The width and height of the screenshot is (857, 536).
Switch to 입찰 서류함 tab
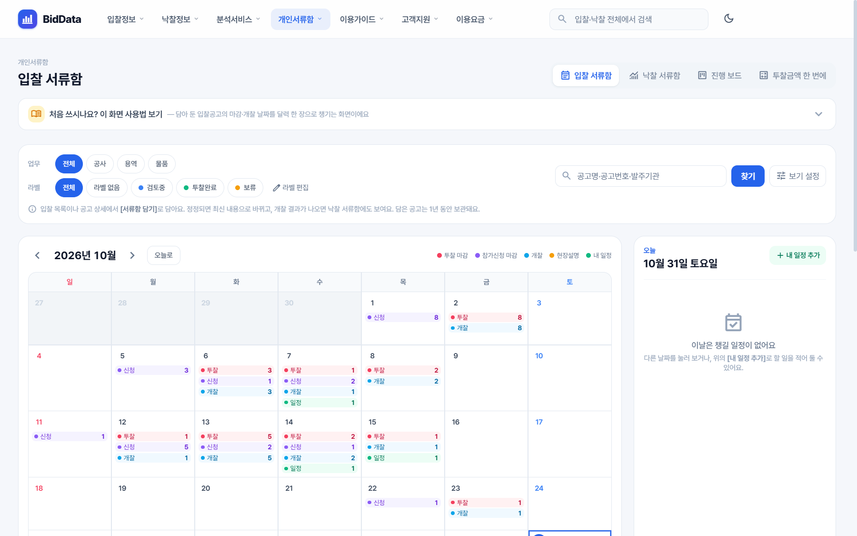(x=586, y=75)
